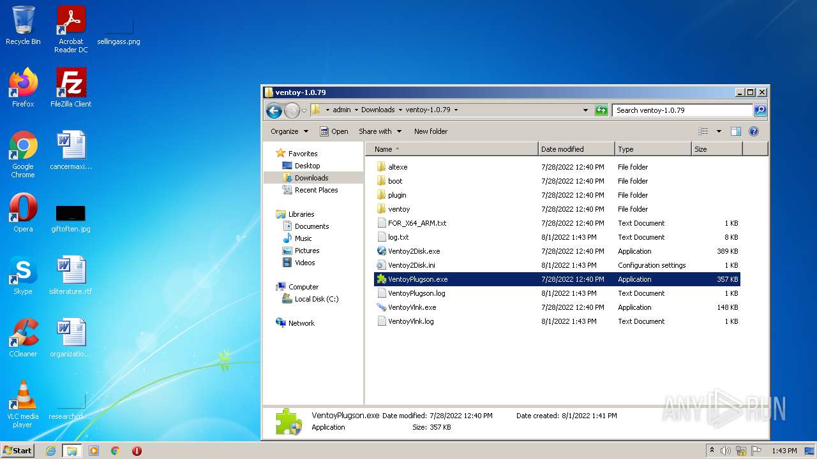Click the Change your view icon
The width and height of the screenshot is (817, 459).
click(x=703, y=131)
